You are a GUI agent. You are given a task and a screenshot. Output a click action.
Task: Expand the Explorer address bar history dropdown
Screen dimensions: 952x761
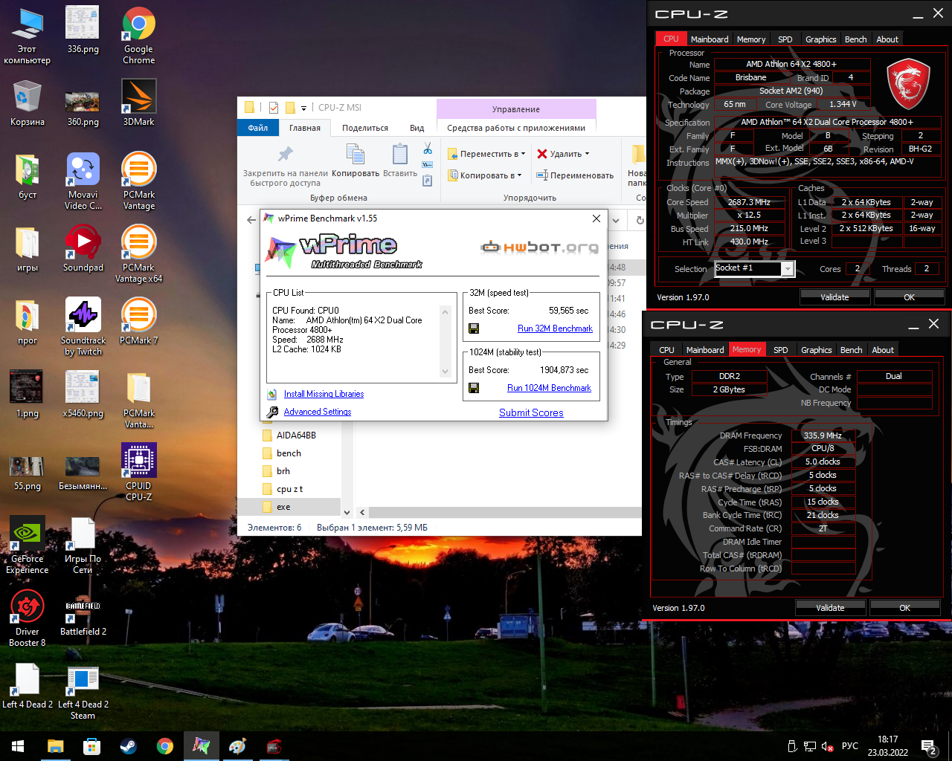[x=616, y=221]
